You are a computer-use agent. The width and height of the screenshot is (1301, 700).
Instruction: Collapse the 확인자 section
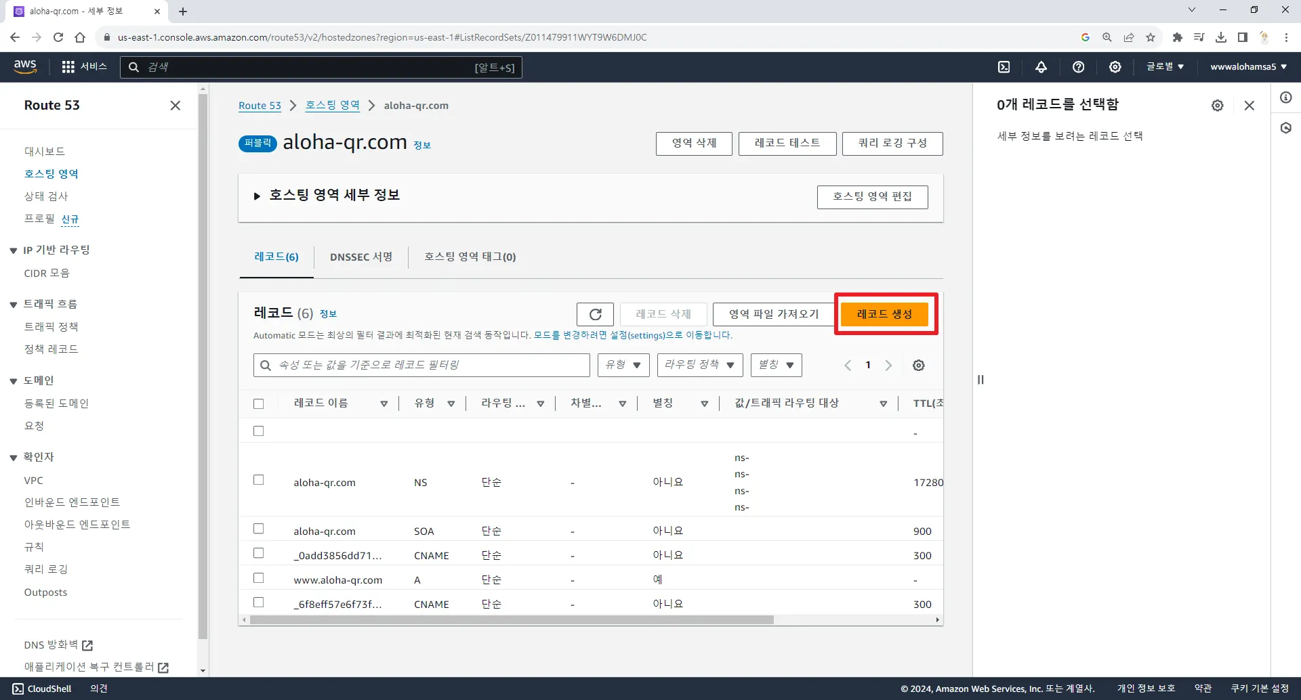click(14, 458)
